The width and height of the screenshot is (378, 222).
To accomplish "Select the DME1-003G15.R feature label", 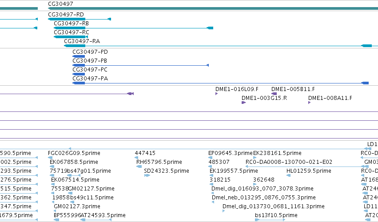I will coord(264,98).
